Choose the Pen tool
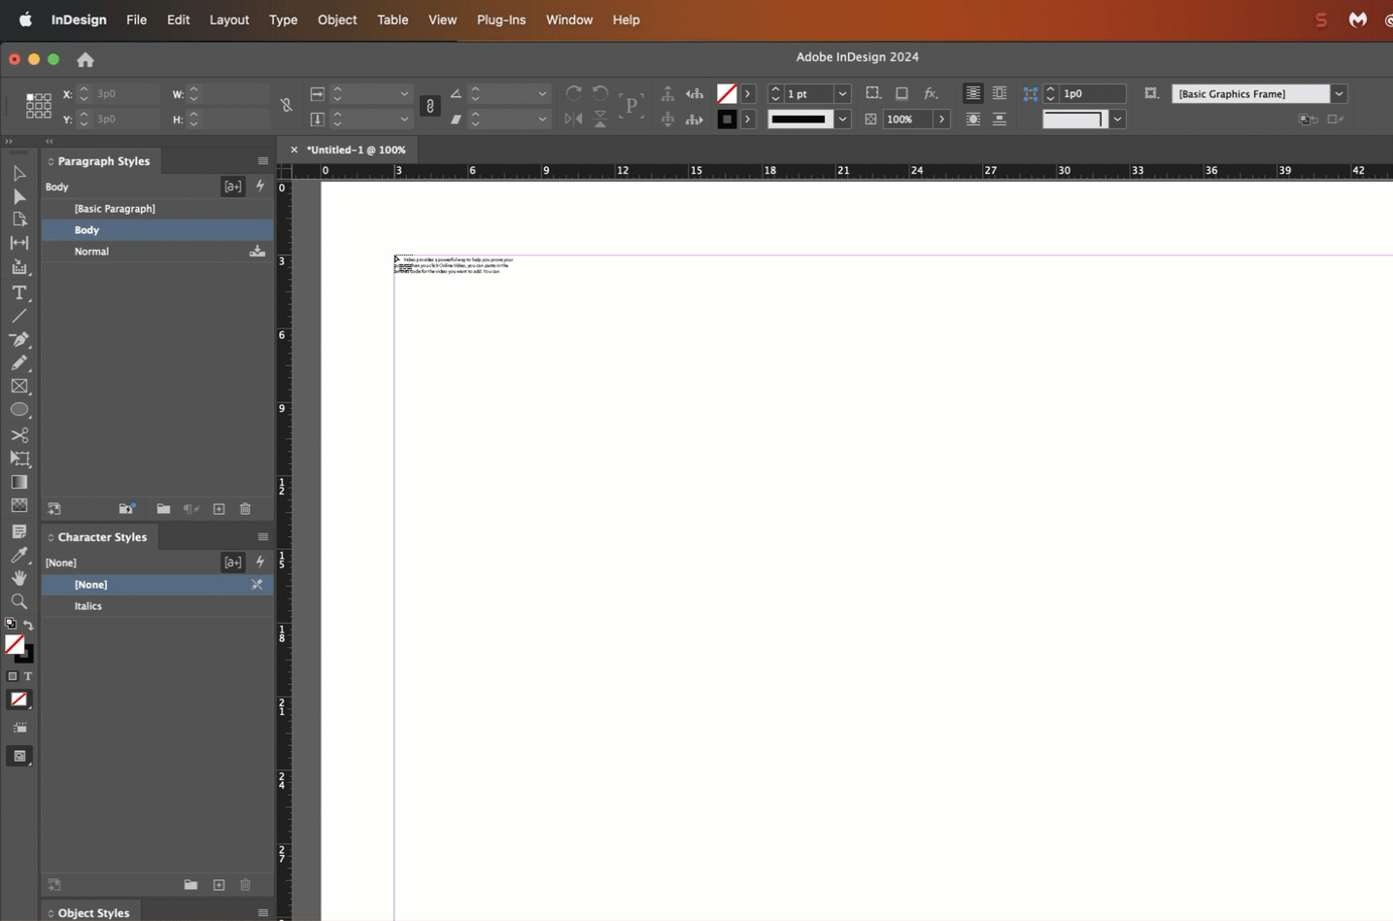 pos(19,340)
